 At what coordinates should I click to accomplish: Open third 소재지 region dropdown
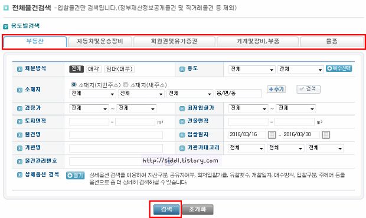click(189, 94)
